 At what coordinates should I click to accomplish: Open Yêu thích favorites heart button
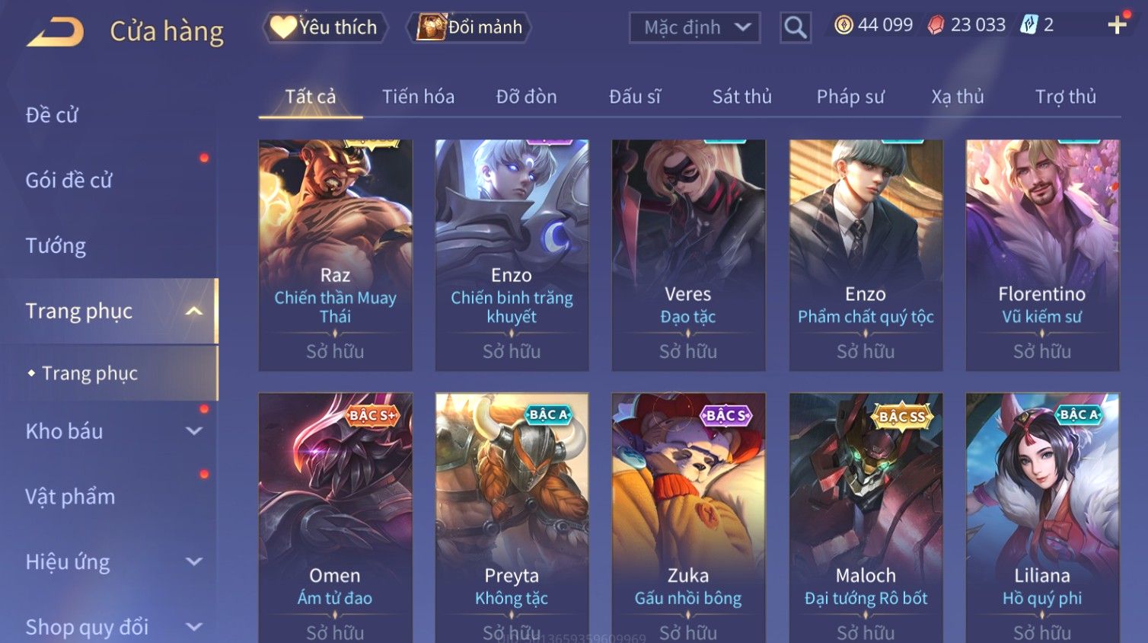[x=325, y=27]
